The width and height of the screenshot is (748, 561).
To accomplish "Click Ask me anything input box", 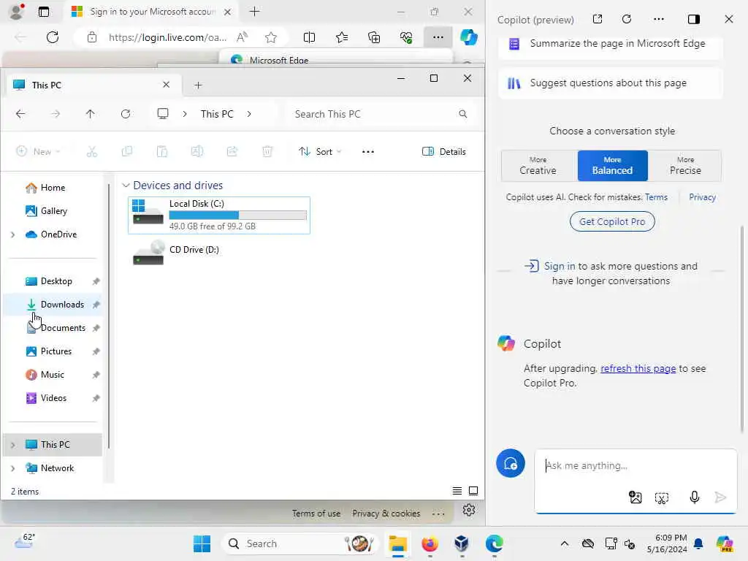I will 636,465.
